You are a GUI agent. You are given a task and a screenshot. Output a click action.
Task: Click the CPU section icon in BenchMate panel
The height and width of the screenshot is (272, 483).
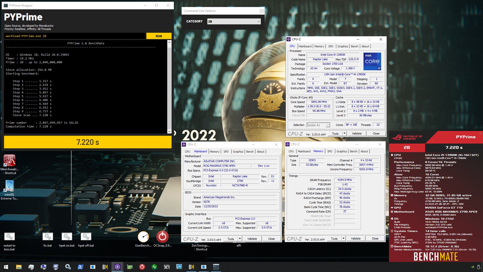coord(392,155)
